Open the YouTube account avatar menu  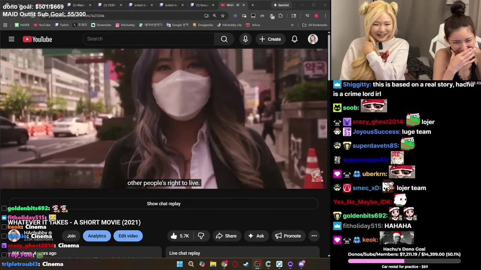tap(313, 39)
